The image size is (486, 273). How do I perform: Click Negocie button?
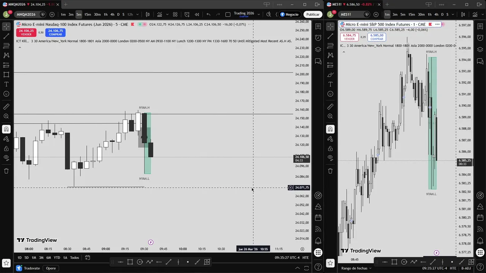pyautogui.click(x=289, y=14)
